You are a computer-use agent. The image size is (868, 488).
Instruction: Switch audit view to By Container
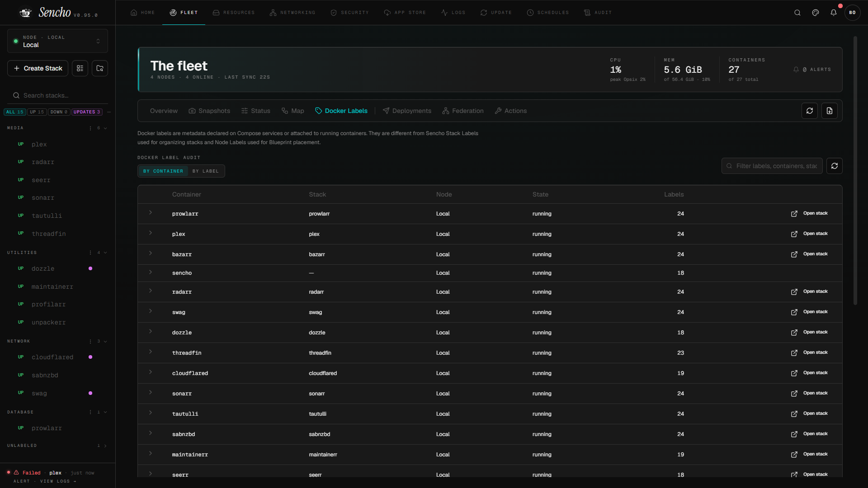coord(163,171)
